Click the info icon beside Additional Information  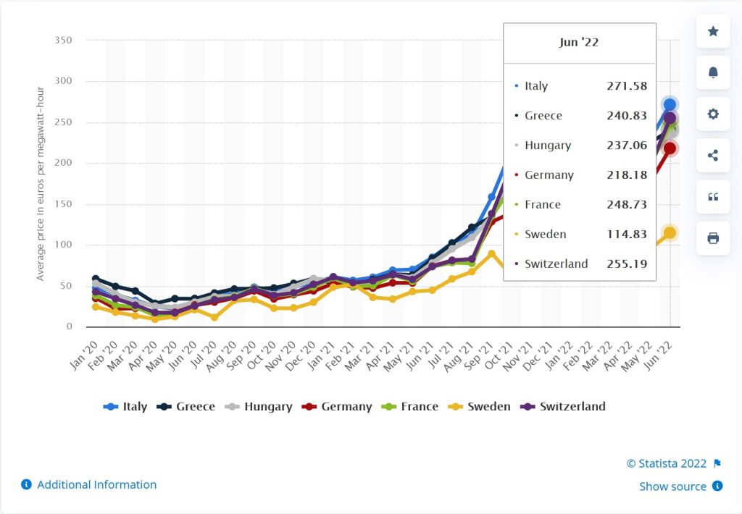pos(27,485)
